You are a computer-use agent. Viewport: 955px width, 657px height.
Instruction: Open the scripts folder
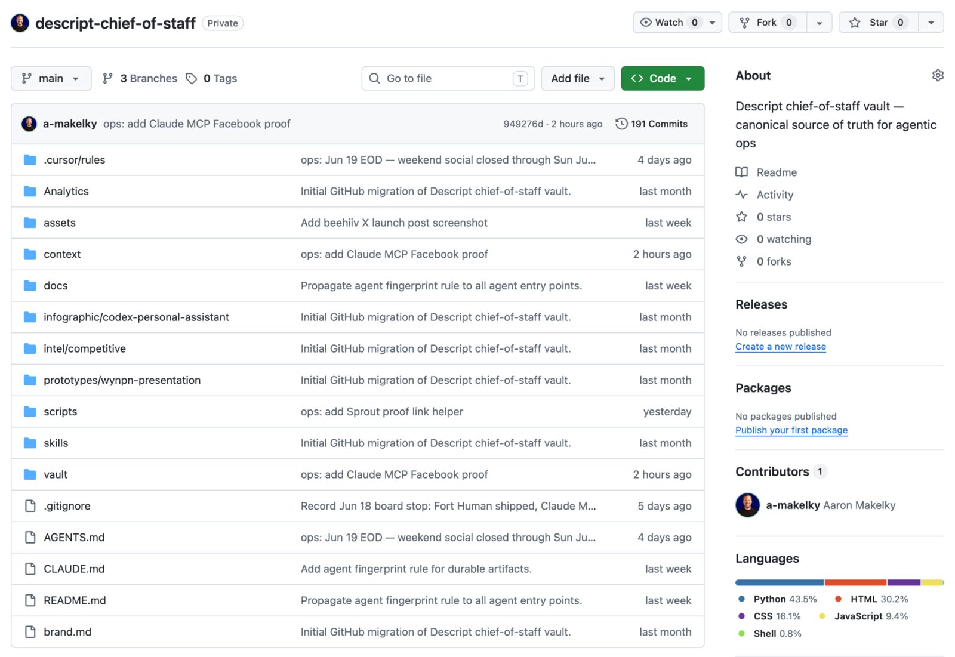(60, 412)
